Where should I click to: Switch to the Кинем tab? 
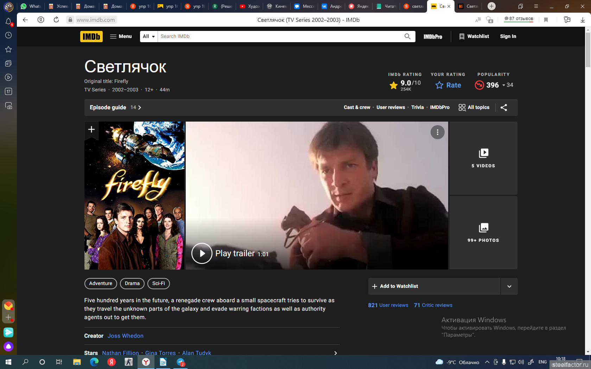coord(277,6)
